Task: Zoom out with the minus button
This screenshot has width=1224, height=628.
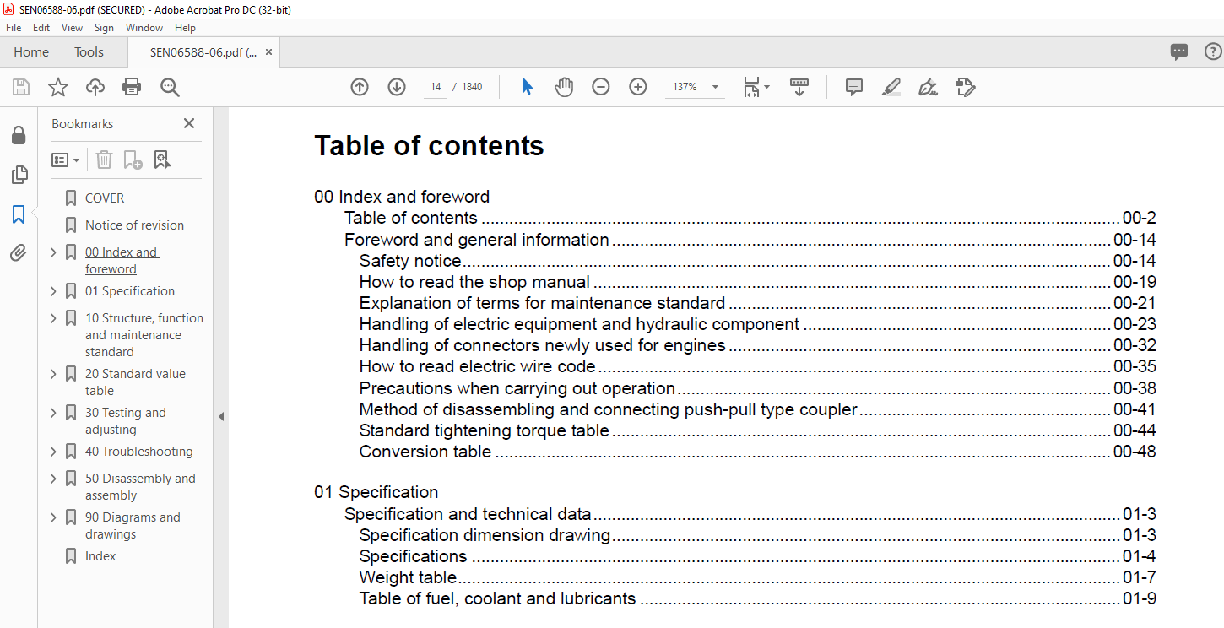Action: (601, 87)
